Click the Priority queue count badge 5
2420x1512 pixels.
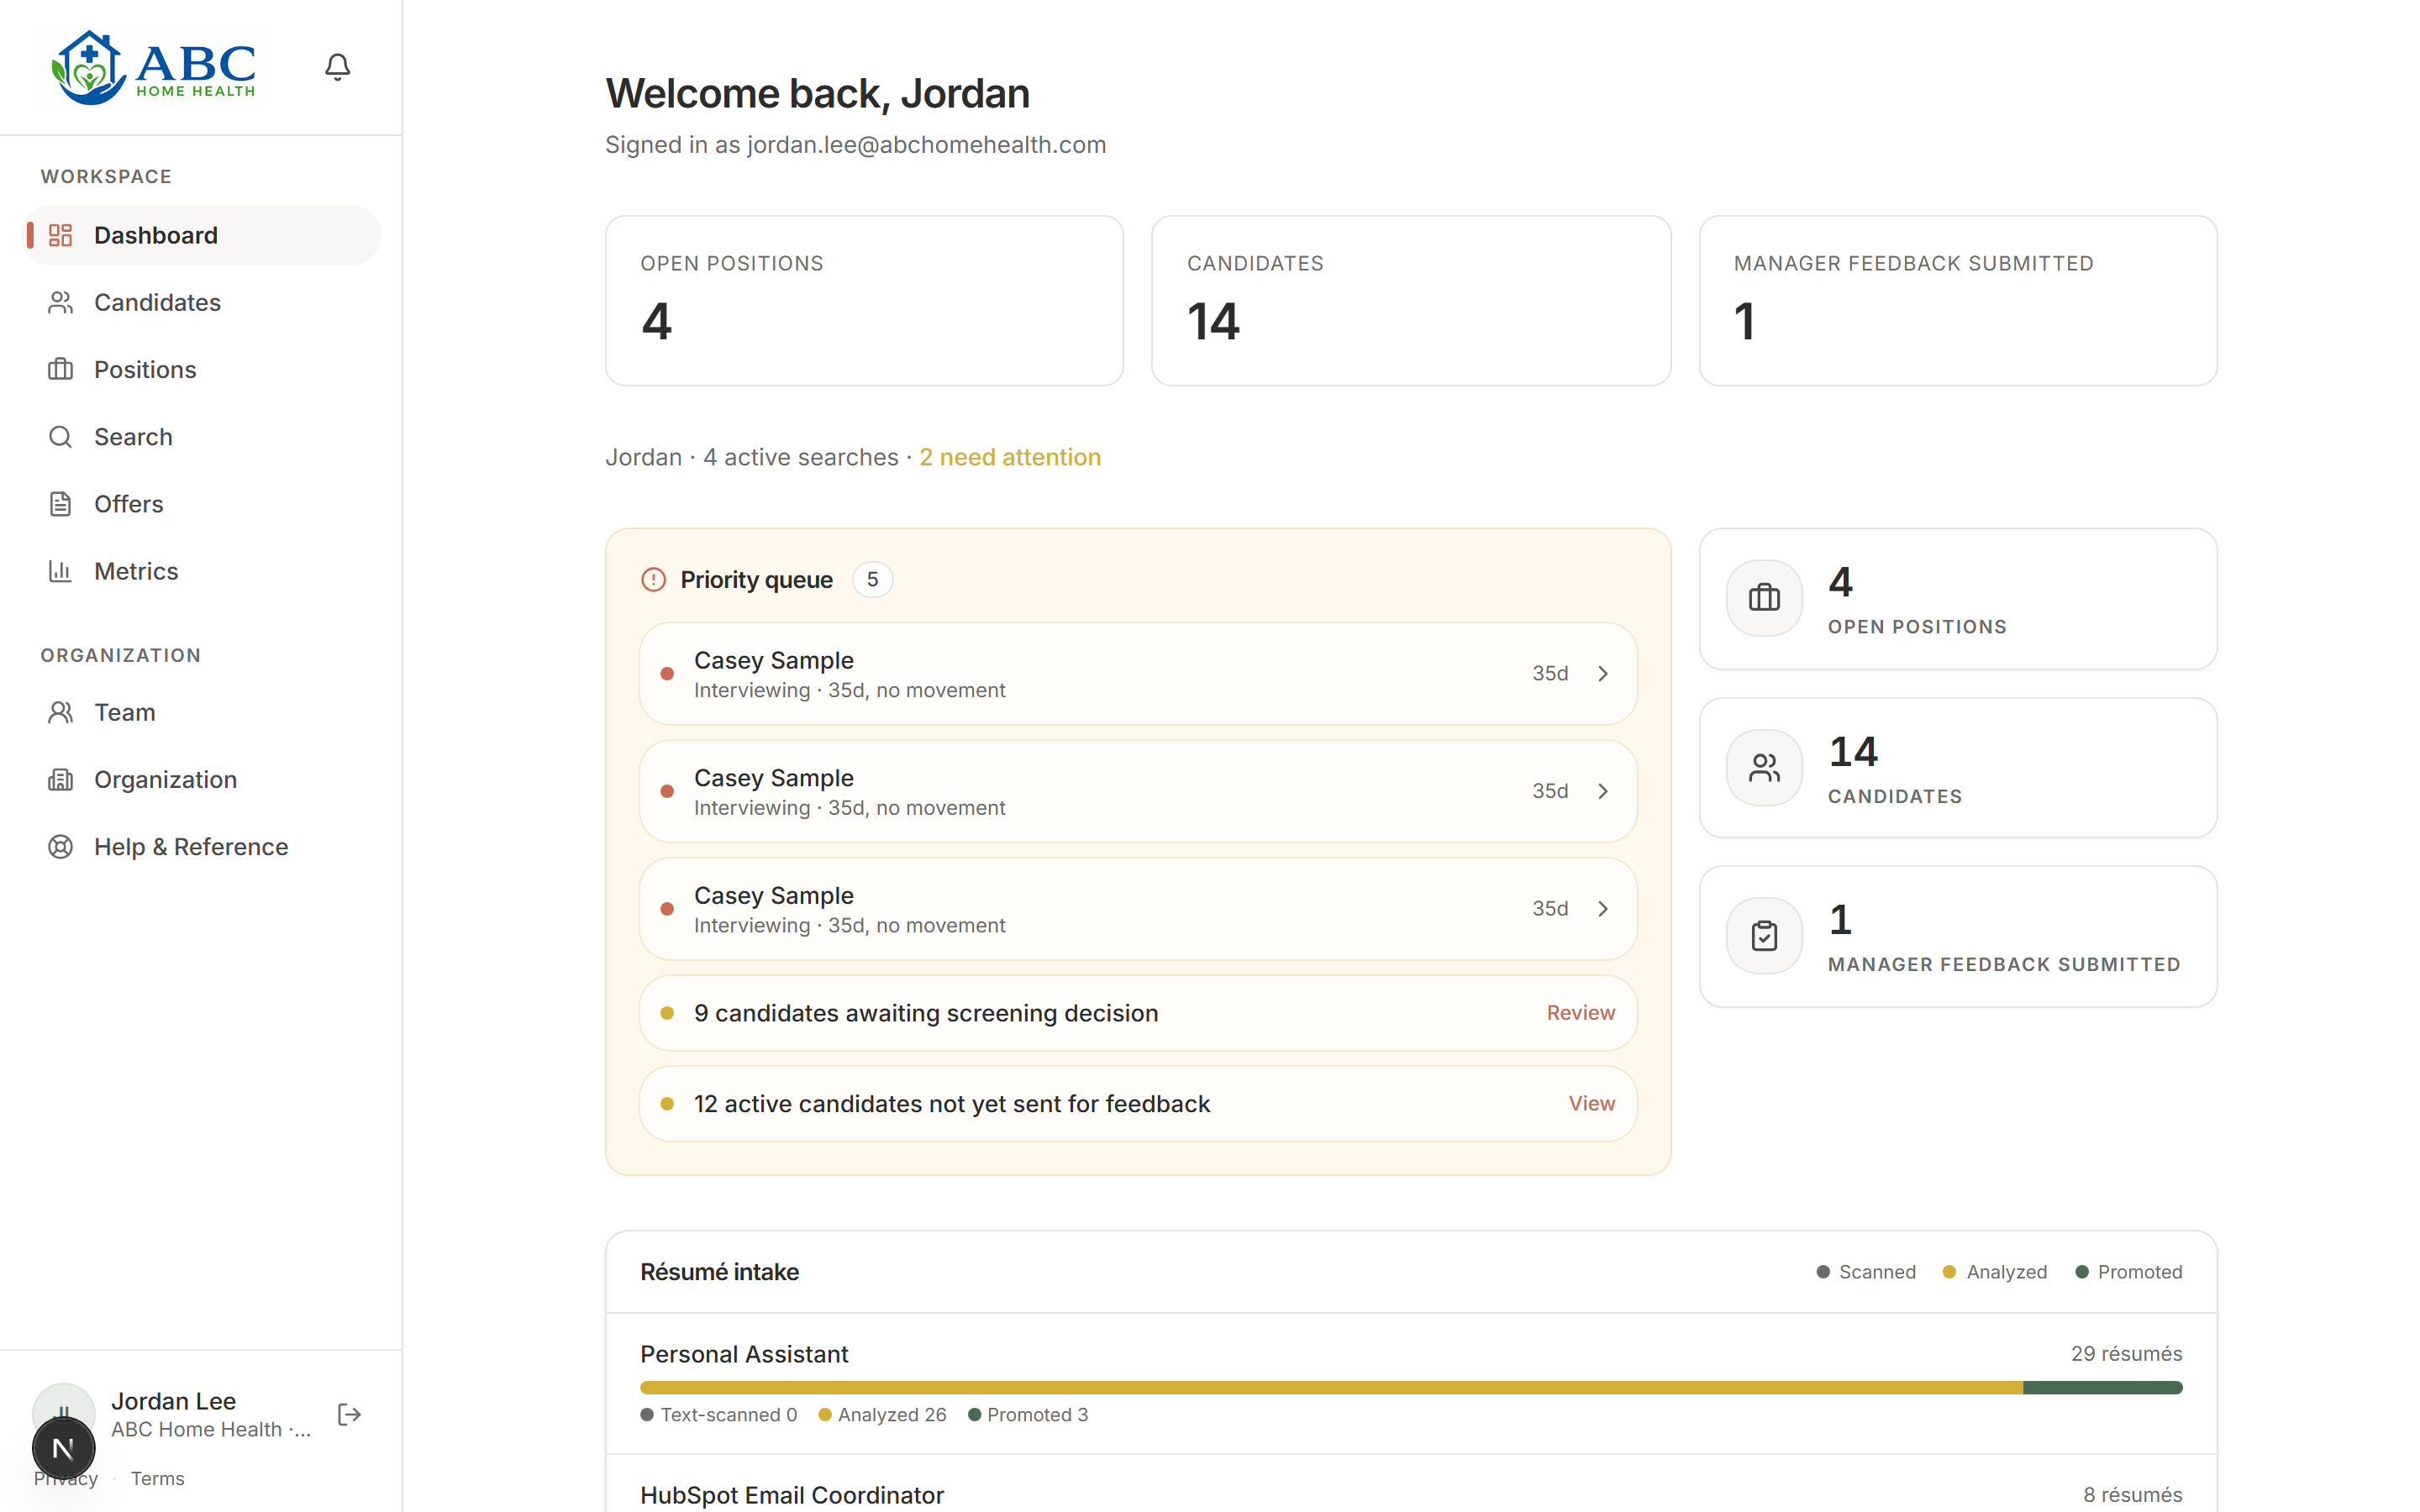[x=872, y=580]
